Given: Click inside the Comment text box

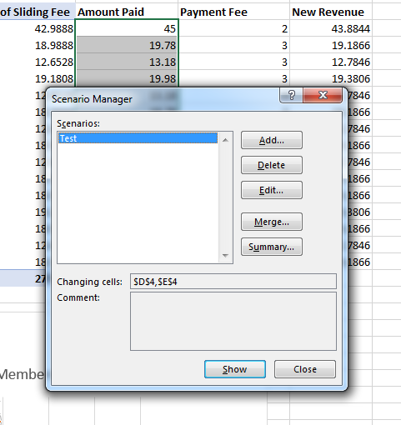Looking at the screenshot, I should click(233, 322).
